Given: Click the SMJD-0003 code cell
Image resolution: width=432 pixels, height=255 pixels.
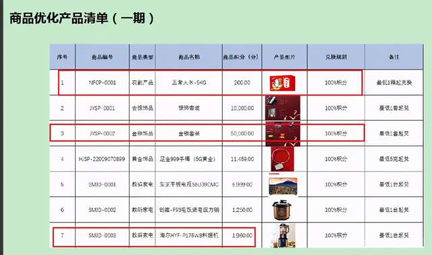Looking at the screenshot, I should point(102,235).
